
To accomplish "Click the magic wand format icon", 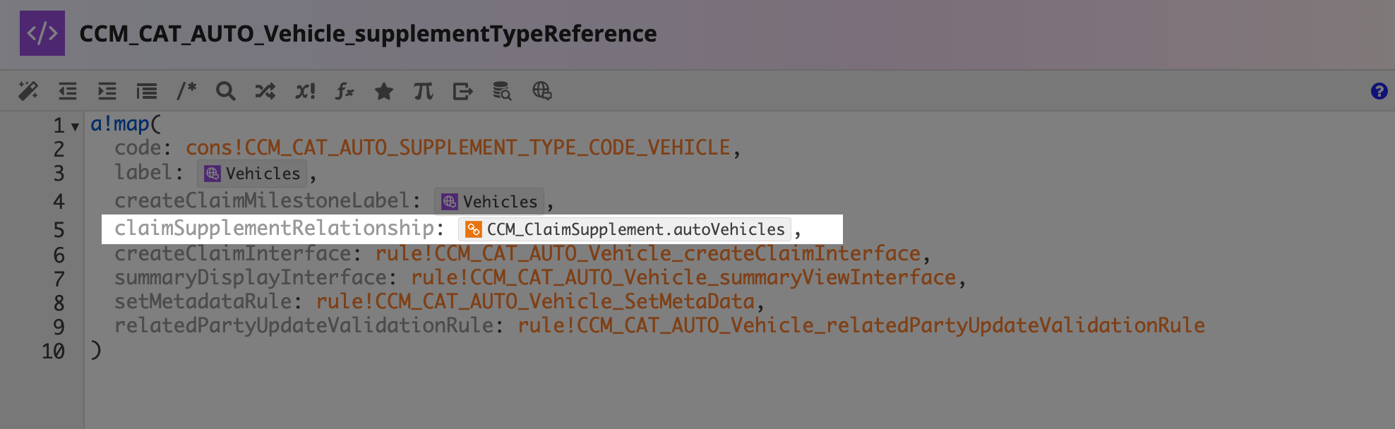I will [x=28, y=91].
